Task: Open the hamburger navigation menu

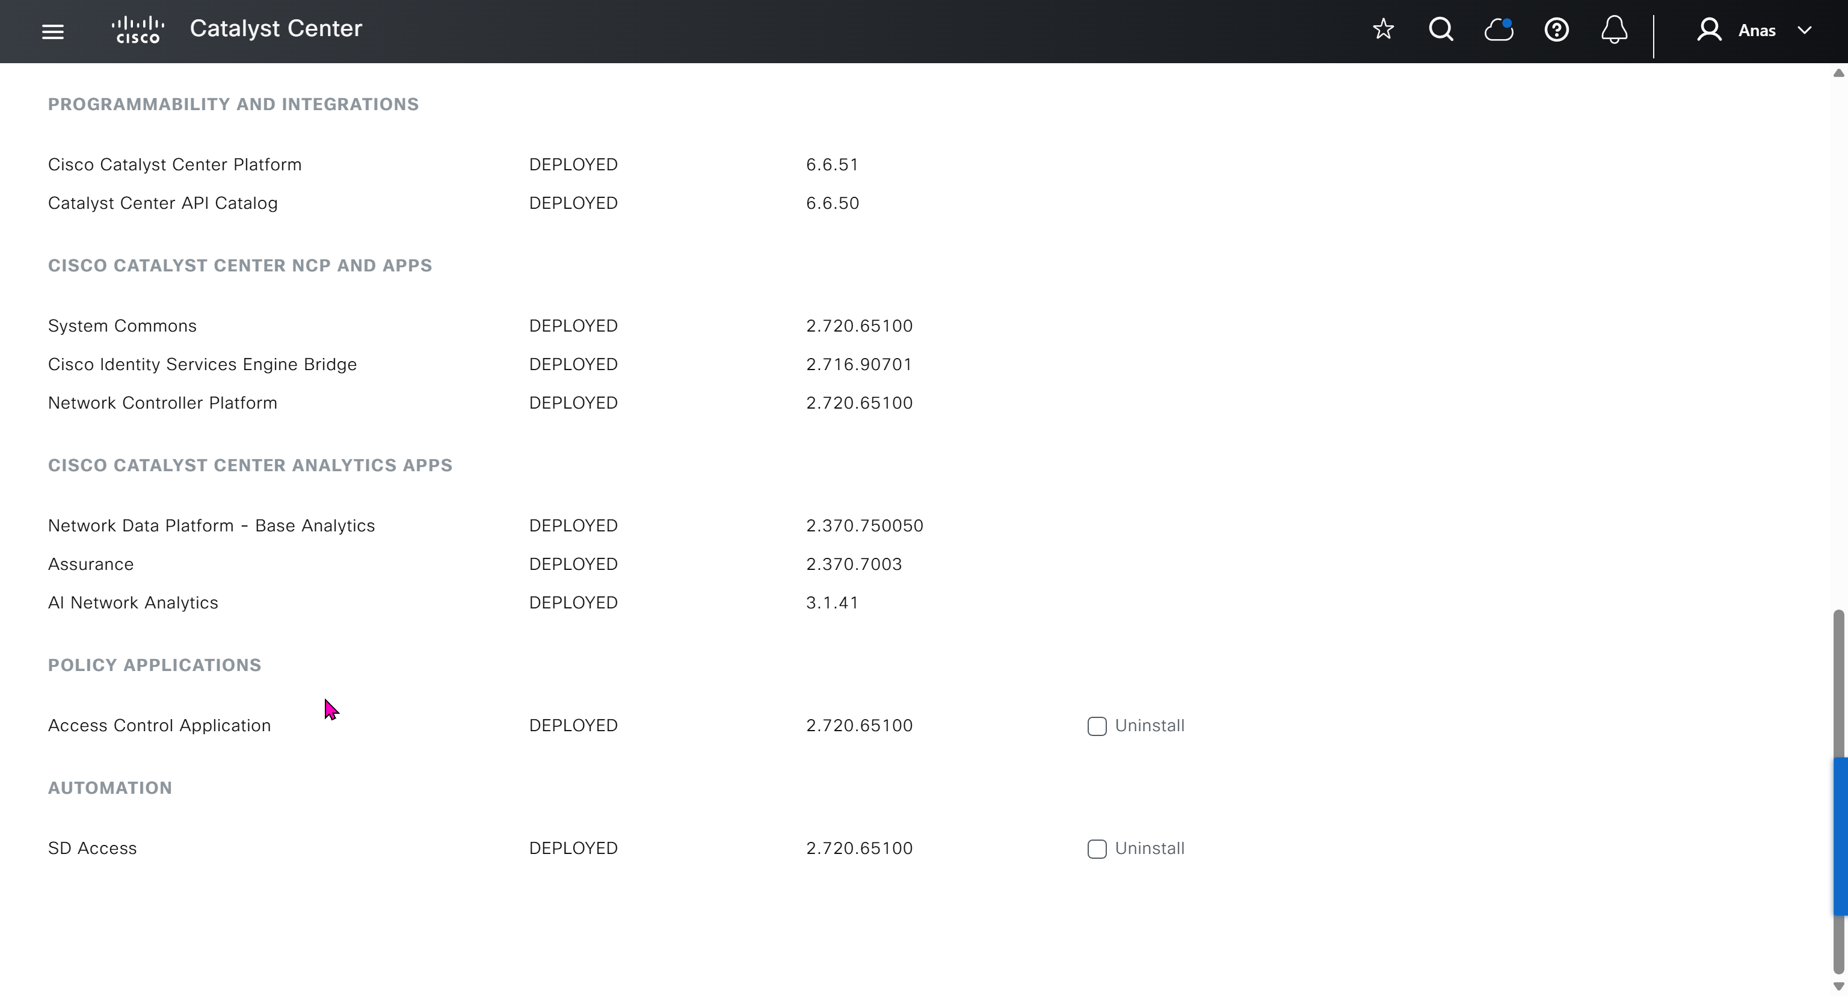Action: 52,31
